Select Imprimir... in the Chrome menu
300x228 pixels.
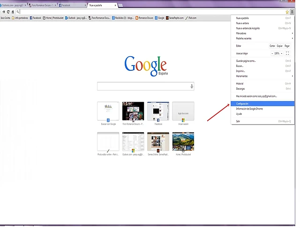(262, 71)
